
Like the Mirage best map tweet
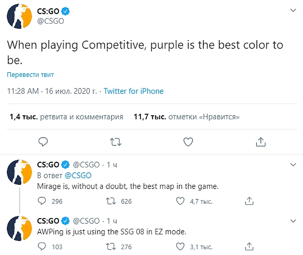[181, 201]
